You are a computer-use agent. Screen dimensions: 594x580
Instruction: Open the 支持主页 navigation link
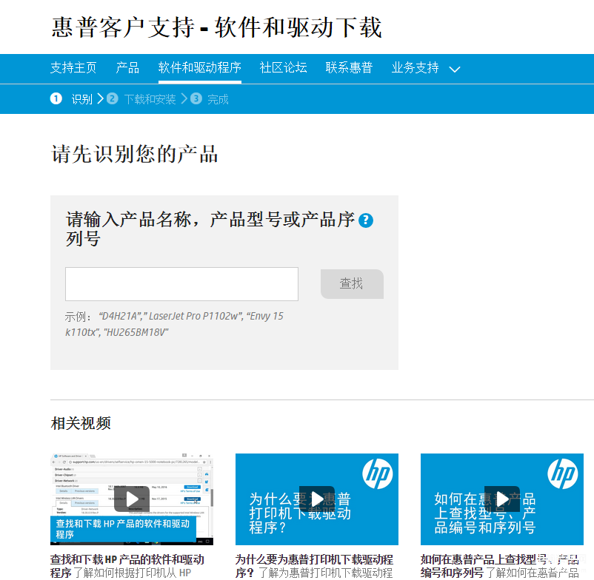73,68
